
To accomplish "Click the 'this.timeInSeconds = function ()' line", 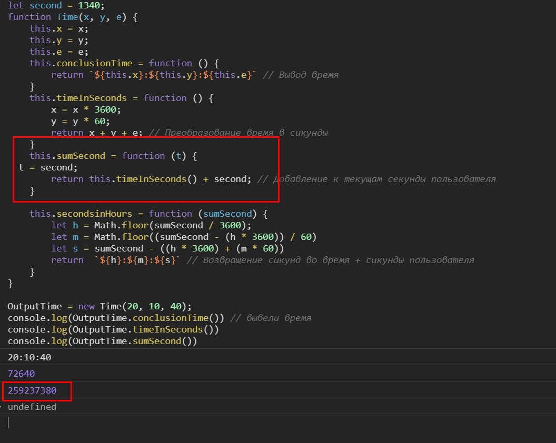I will click(122, 98).
